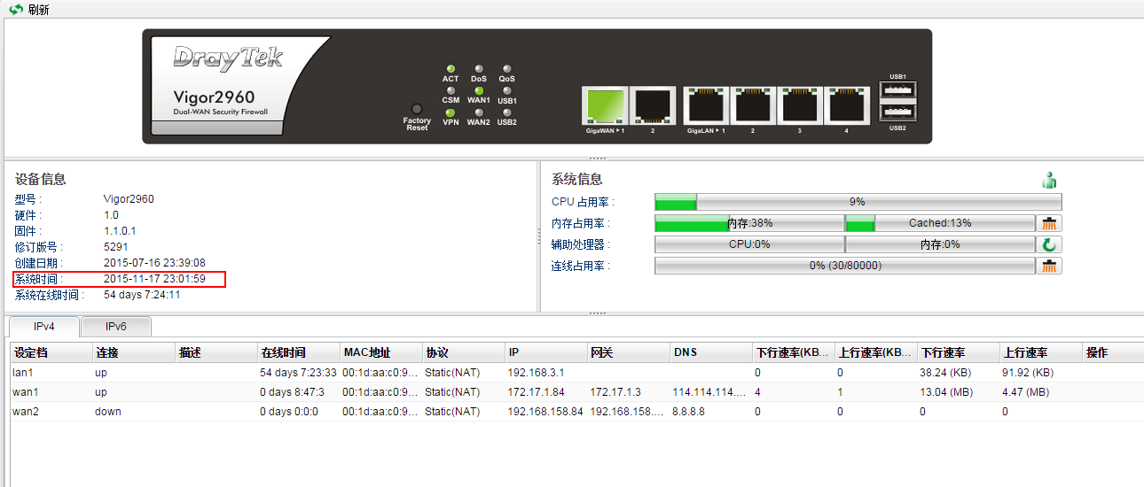Click the 8.8.8.8 DNS cell
1144x487 pixels.
[688, 412]
